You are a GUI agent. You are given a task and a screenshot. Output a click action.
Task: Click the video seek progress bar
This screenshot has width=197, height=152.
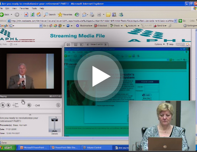coord(30,100)
